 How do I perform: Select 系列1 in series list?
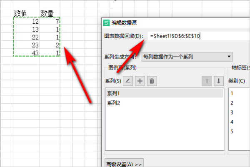point(165,93)
